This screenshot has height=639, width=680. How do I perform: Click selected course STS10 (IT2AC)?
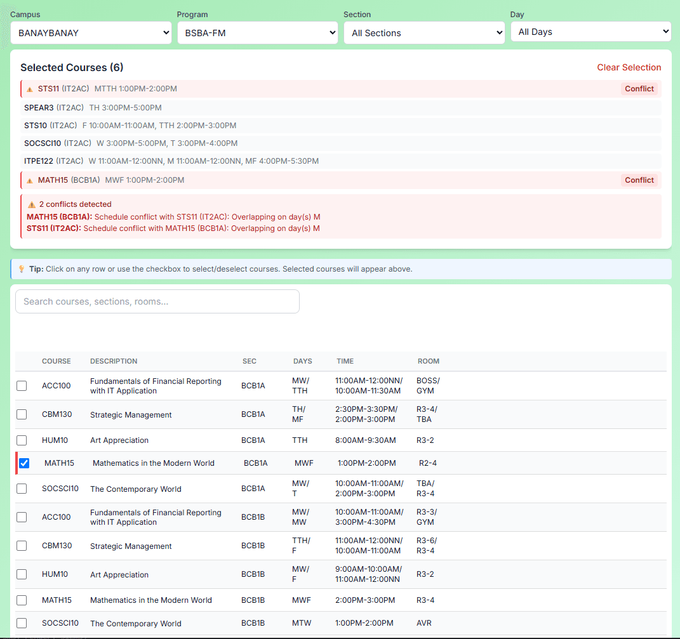(340, 126)
